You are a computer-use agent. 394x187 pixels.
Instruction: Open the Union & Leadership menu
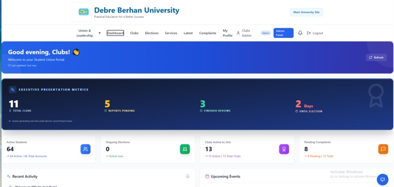[85, 33]
